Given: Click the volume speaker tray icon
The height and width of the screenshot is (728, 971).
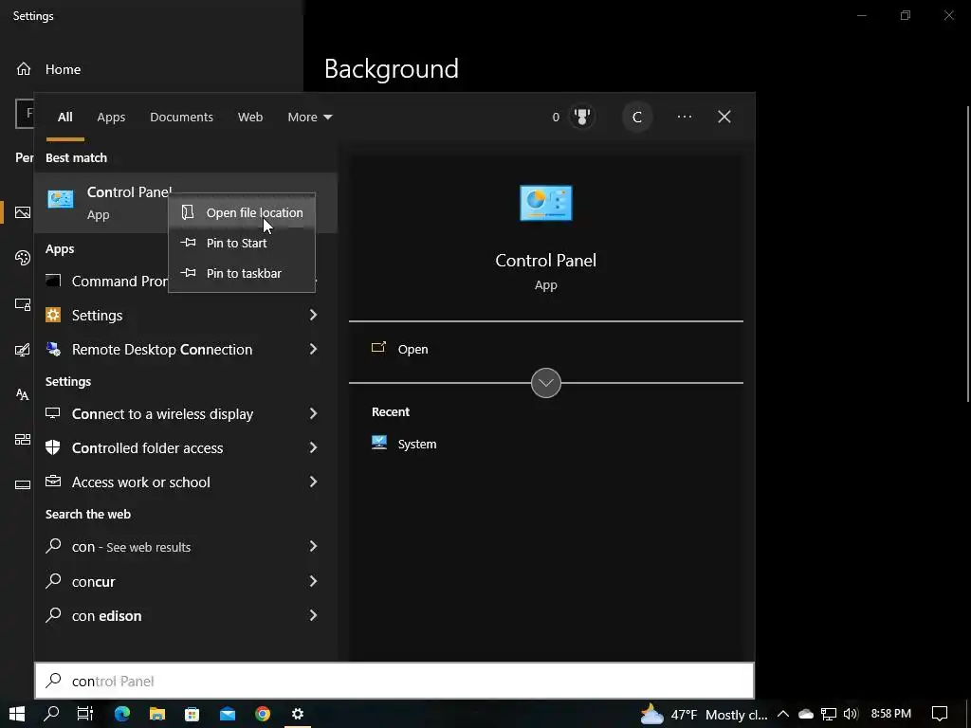Looking at the screenshot, I should coord(851,714).
